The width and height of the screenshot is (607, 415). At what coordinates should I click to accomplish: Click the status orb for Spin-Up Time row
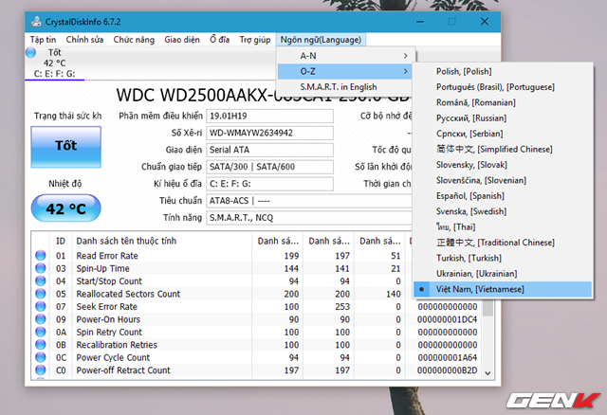41,268
